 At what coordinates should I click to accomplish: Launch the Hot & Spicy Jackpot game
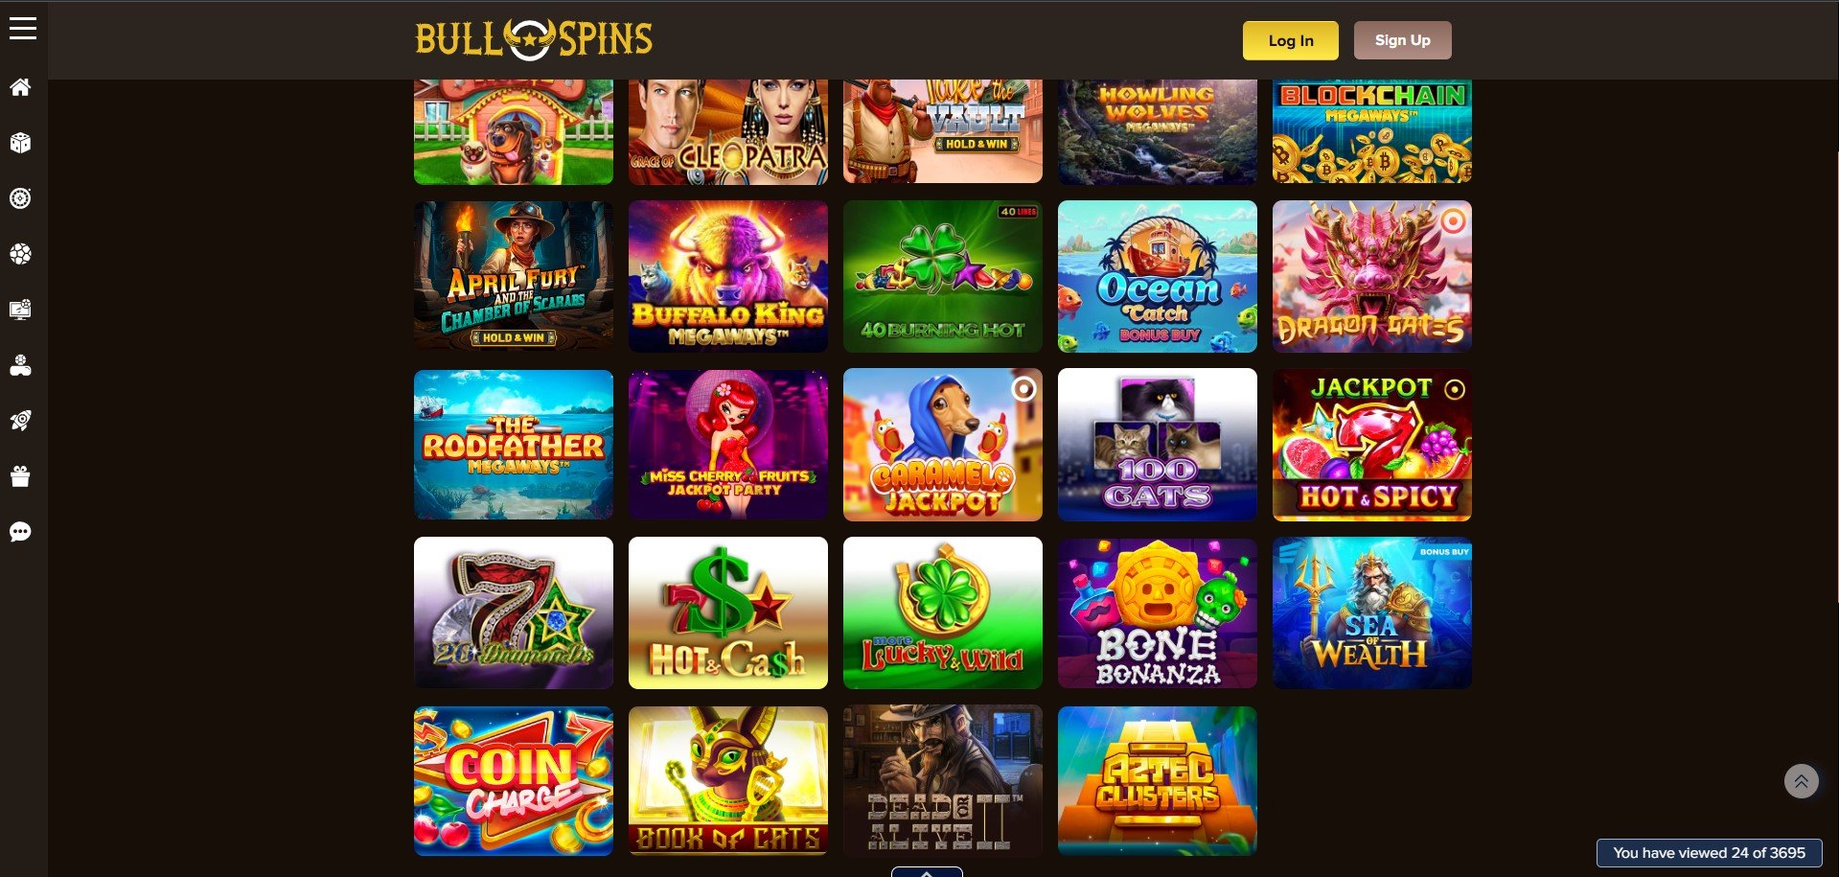point(1372,445)
